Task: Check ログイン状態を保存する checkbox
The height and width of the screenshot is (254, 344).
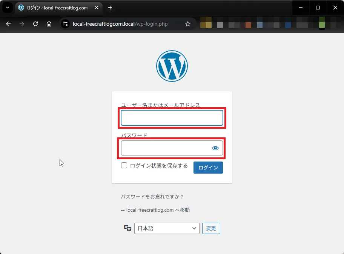Action: point(124,165)
